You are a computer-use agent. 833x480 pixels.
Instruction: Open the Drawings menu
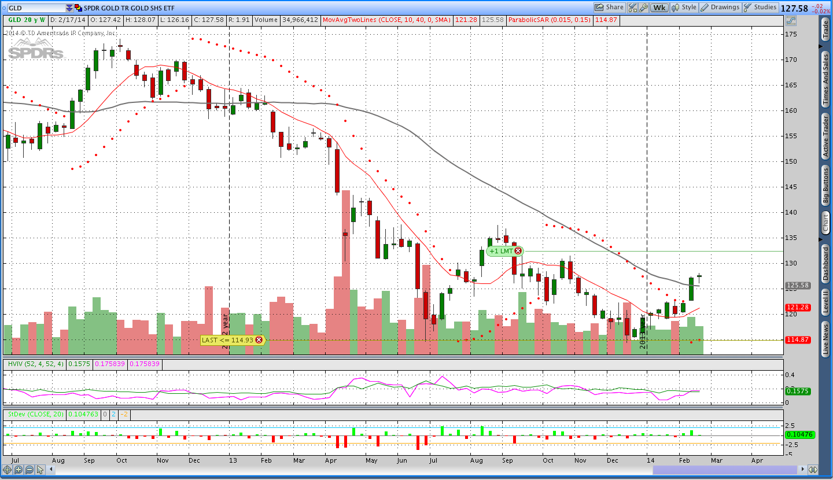(720, 8)
